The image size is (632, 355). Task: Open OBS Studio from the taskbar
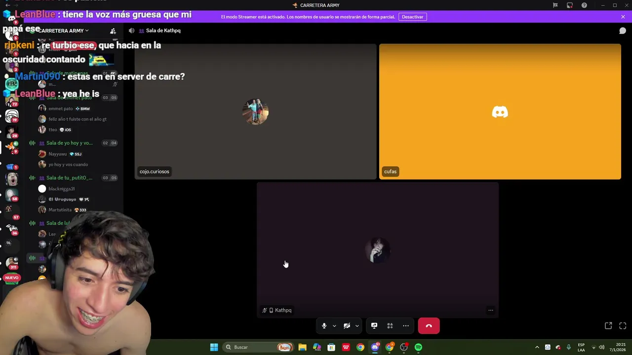pyautogui.click(x=404, y=347)
